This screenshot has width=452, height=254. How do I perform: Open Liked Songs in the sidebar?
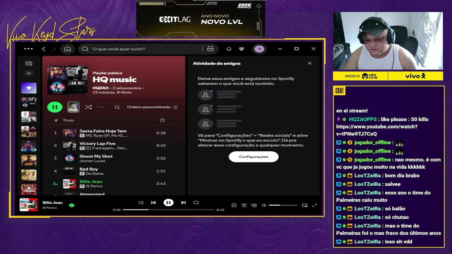[29, 88]
